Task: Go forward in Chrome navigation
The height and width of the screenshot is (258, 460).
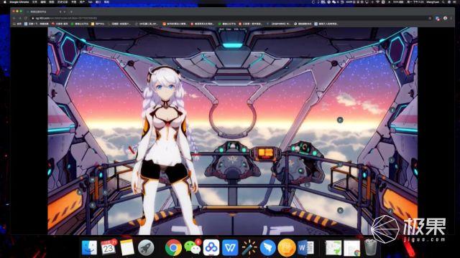Action: pyautogui.click(x=19, y=18)
